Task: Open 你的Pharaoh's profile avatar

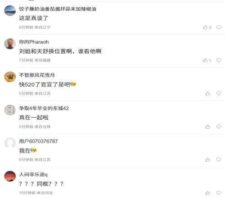Action: pyautogui.click(x=10, y=44)
